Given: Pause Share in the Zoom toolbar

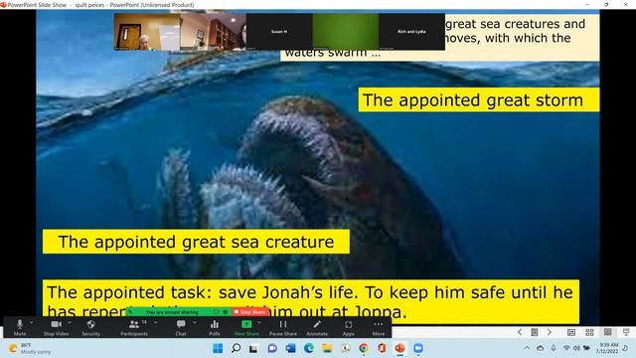Looking at the screenshot, I should tap(283, 327).
